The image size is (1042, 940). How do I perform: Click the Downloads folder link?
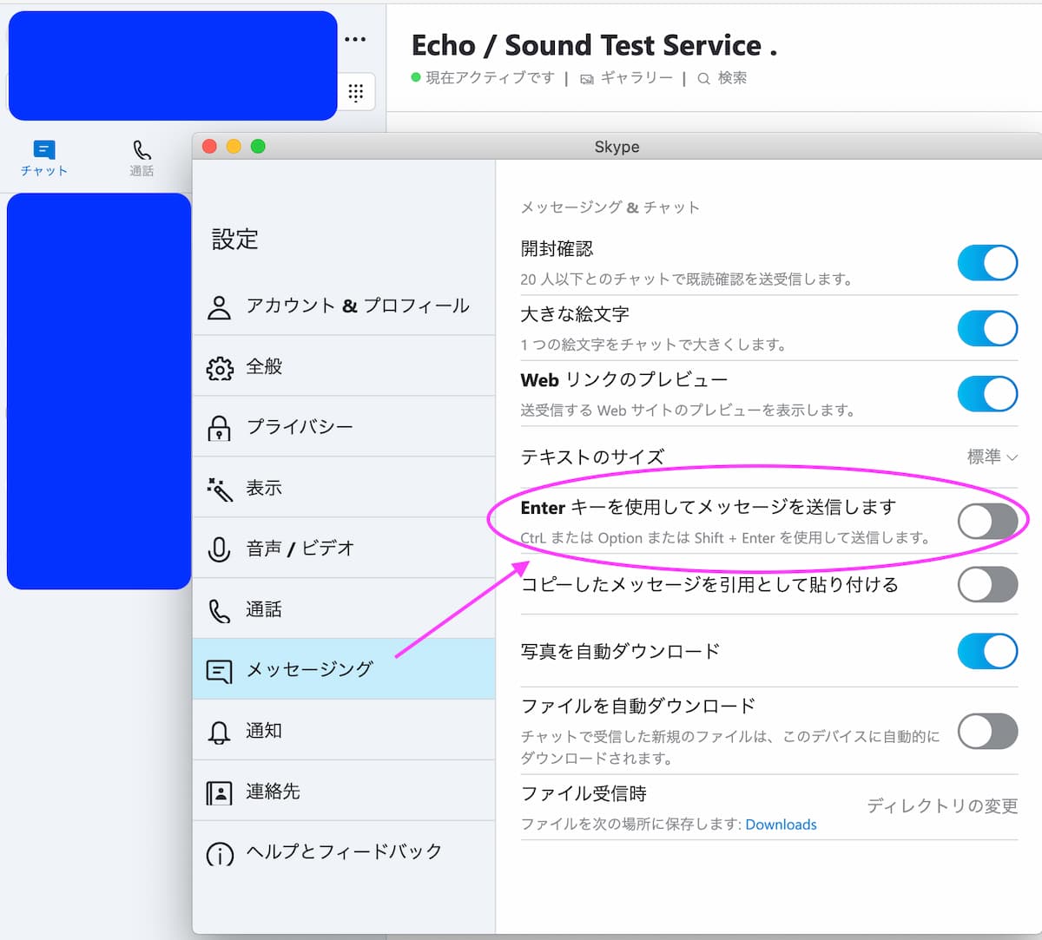pos(781,825)
